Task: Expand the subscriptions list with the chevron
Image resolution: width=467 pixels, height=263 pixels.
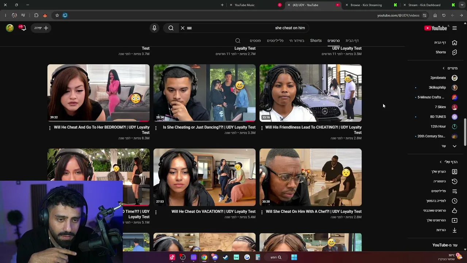Action: point(455,146)
